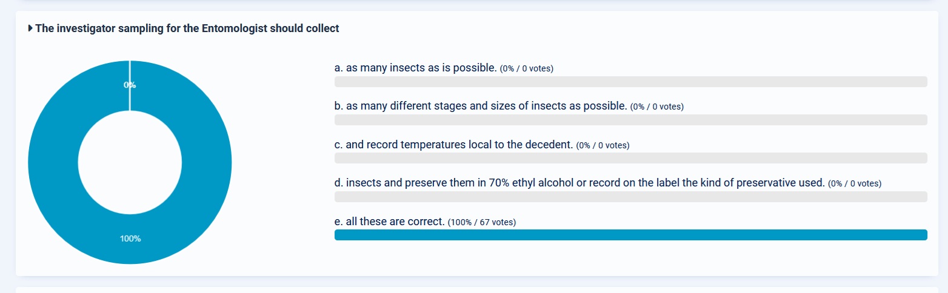Click the full blue bar for option e
The width and height of the screenshot is (948, 293).
tap(630, 235)
